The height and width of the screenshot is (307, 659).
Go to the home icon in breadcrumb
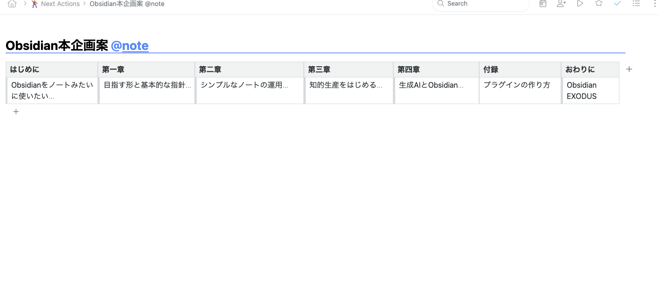12,4
